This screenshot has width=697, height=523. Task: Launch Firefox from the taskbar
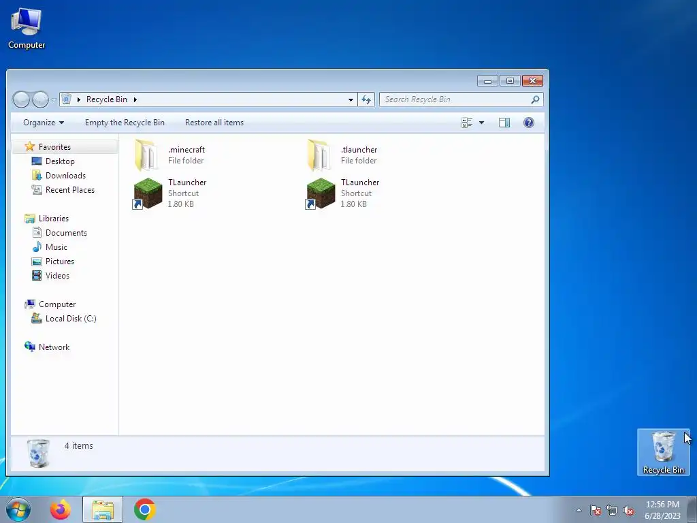[61, 509]
